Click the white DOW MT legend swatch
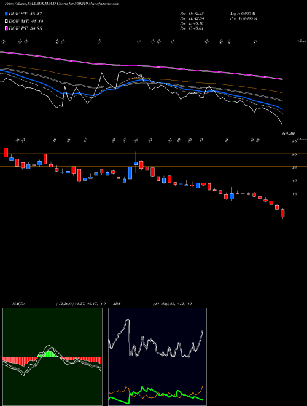The width and height of the screenshot is (307, 406). [x=6, y=22]
